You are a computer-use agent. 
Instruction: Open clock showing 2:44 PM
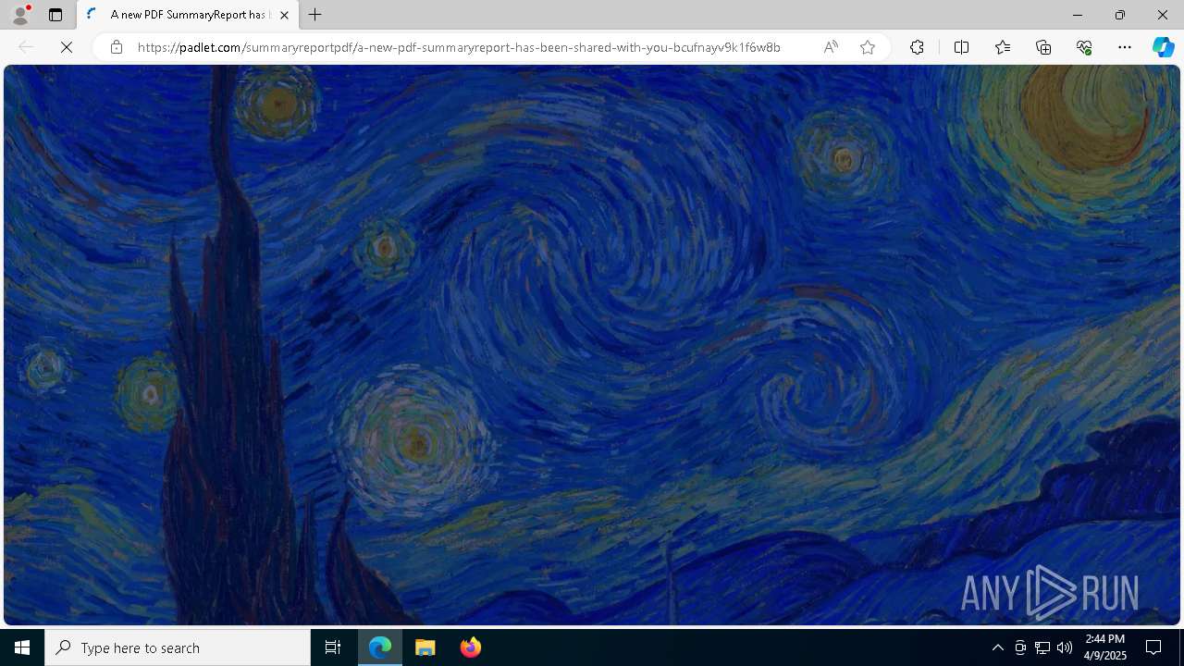coord(1105,647)
